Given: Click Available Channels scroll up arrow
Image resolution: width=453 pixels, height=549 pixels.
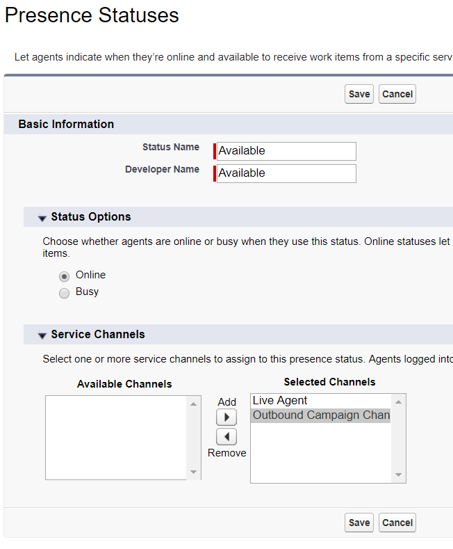Looking at the screenshot, I should pos(193,404).
